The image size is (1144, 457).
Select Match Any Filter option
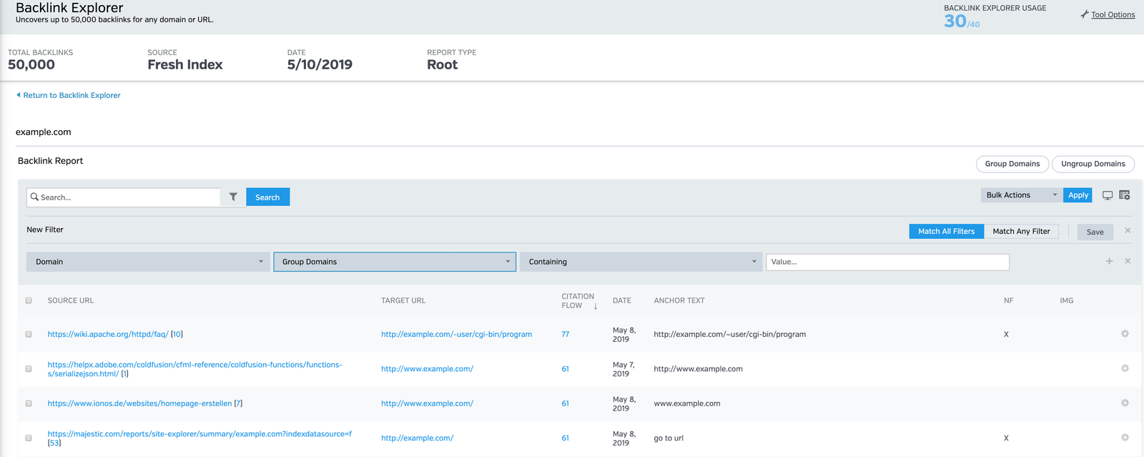tap(1021, 231)
